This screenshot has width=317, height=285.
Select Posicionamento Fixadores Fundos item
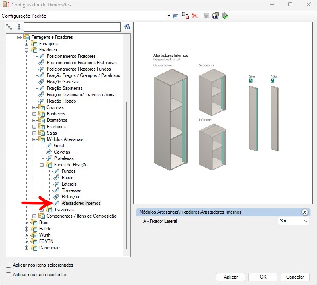click(79, 69)
